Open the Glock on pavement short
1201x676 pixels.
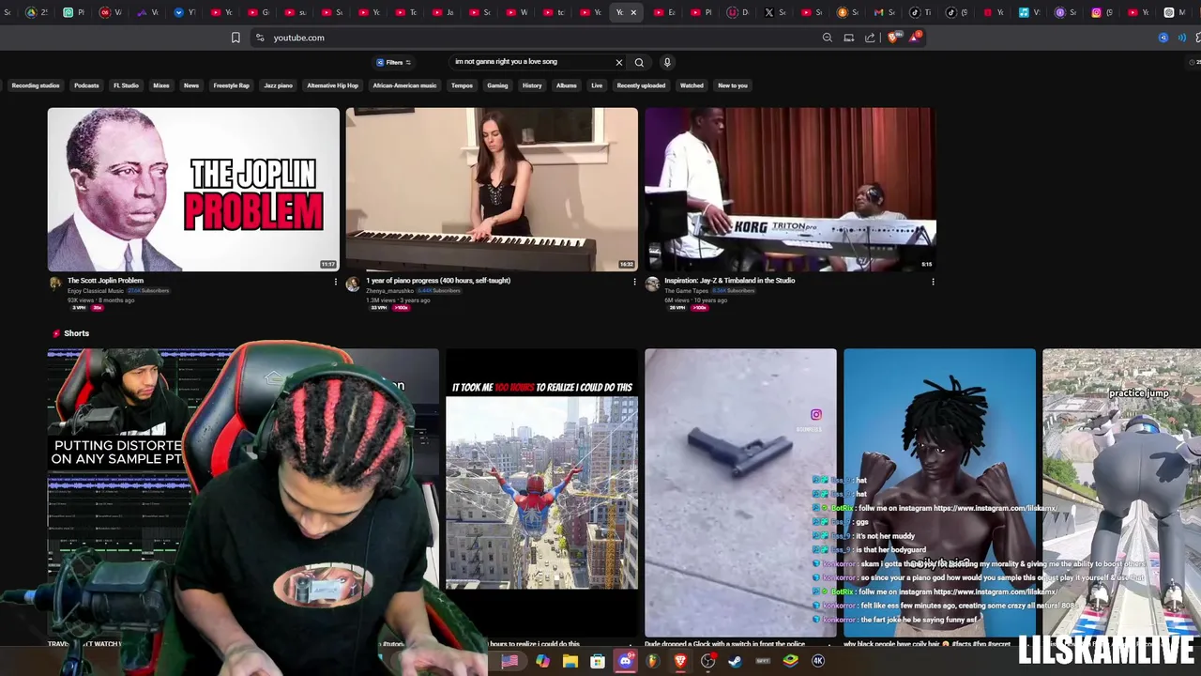740,492
